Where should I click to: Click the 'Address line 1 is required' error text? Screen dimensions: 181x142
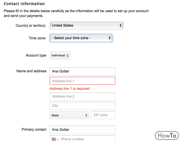[x=69, y=89]
